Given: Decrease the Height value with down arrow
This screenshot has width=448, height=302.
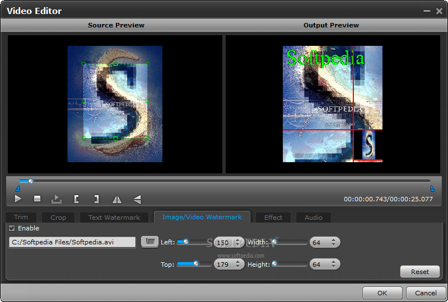Looking at the screenshot, I should pos(333,267).
